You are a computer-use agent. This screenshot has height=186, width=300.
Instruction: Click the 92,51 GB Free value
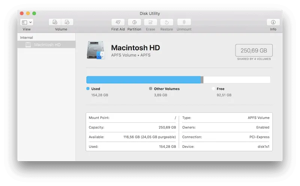pos(224,95)
